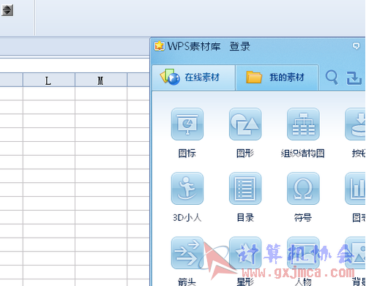Click the 登录 login link
366x286 pixels.
[240, 46]
